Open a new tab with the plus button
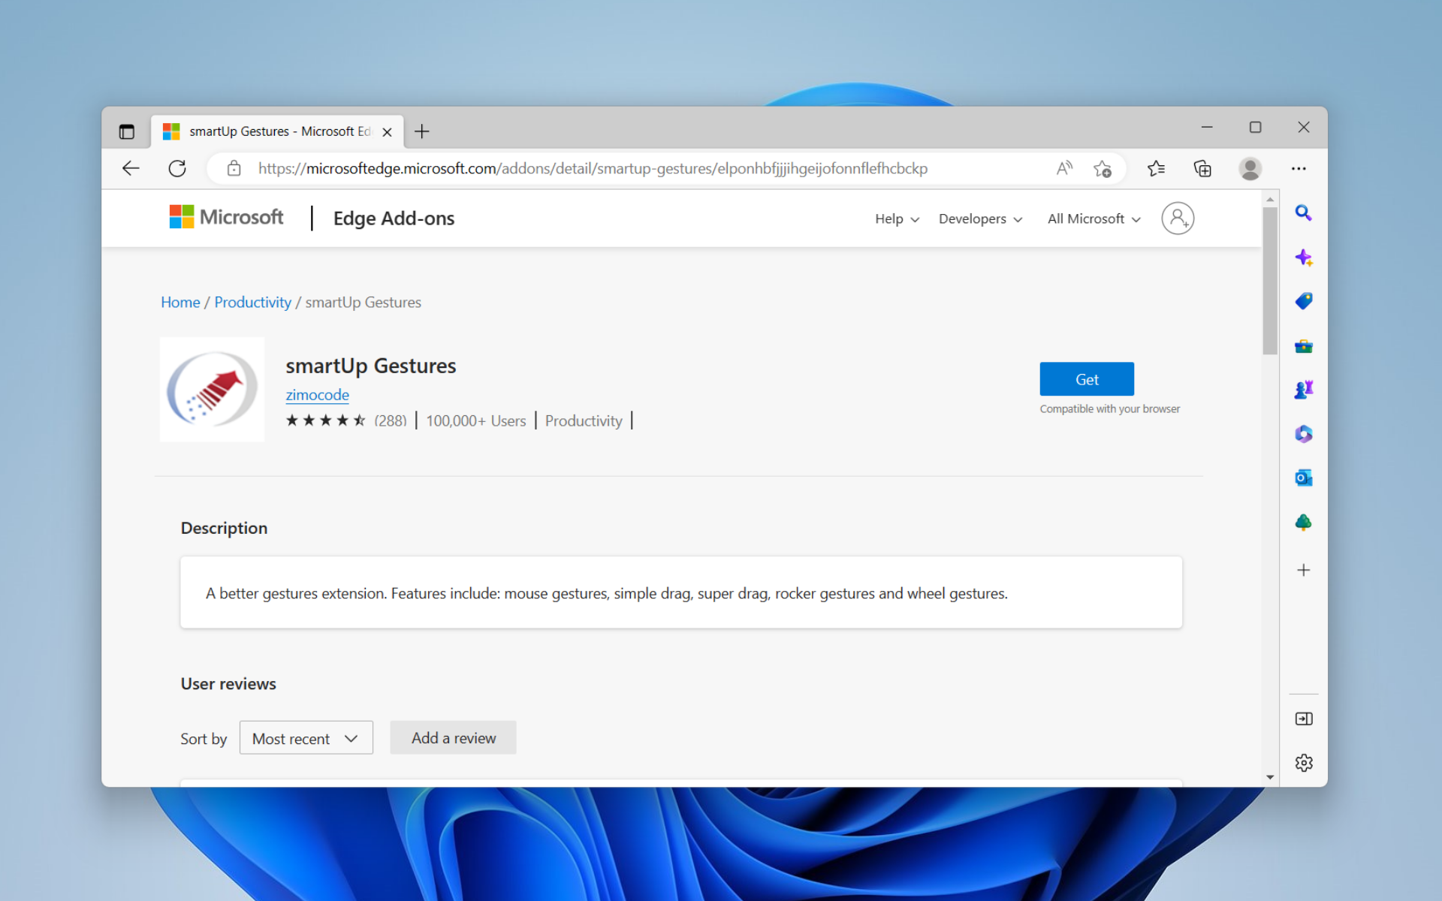 tap(422, 131)
